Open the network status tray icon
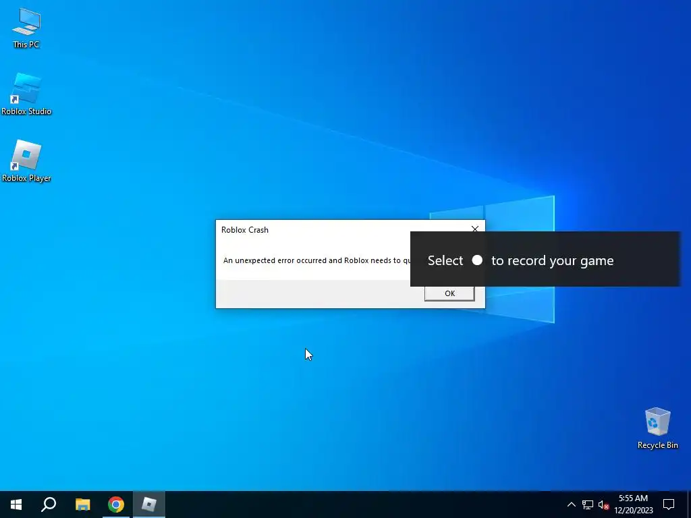The height and width of the screenshot is (518, 691). tap(588, 505)
